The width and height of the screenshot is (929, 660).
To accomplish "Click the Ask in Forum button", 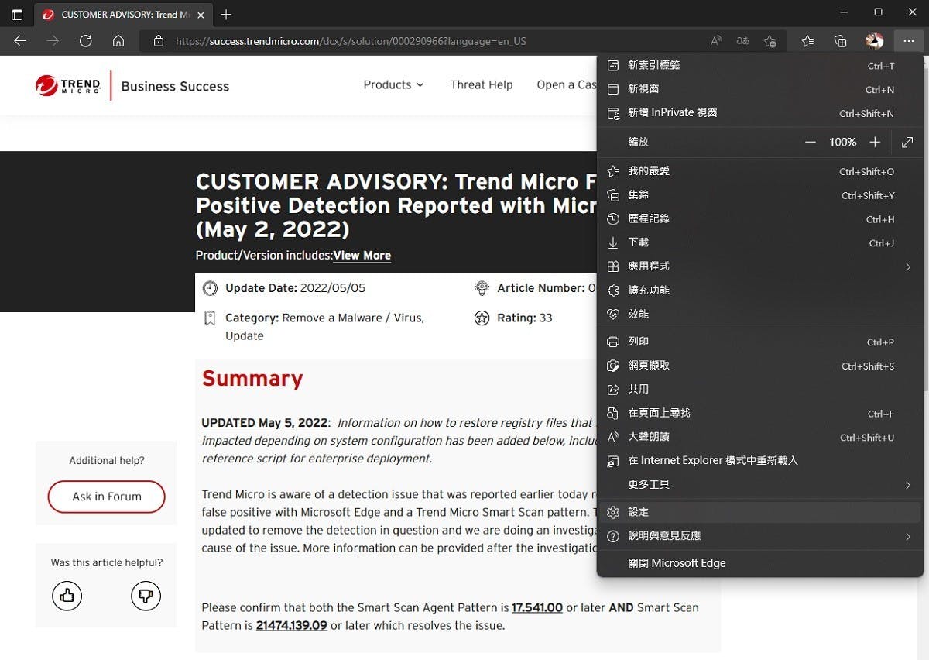I will [107, 497].
